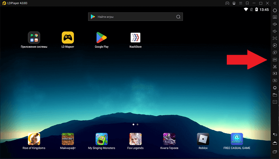Image resolution: width=279 pixels, height=159 pixels.
Task: Click the Install APK icon in sidebar
Action: (x=275, y=60)
